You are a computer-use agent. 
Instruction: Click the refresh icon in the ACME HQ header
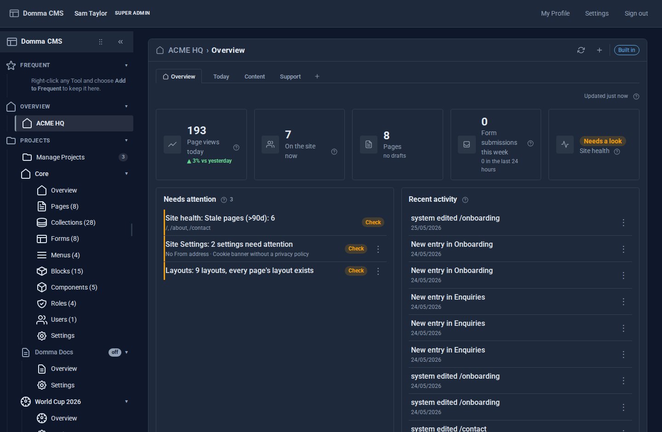tap(581, 50)
